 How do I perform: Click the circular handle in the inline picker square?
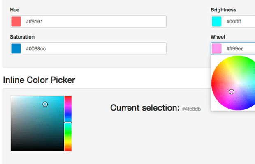point(45,104)
